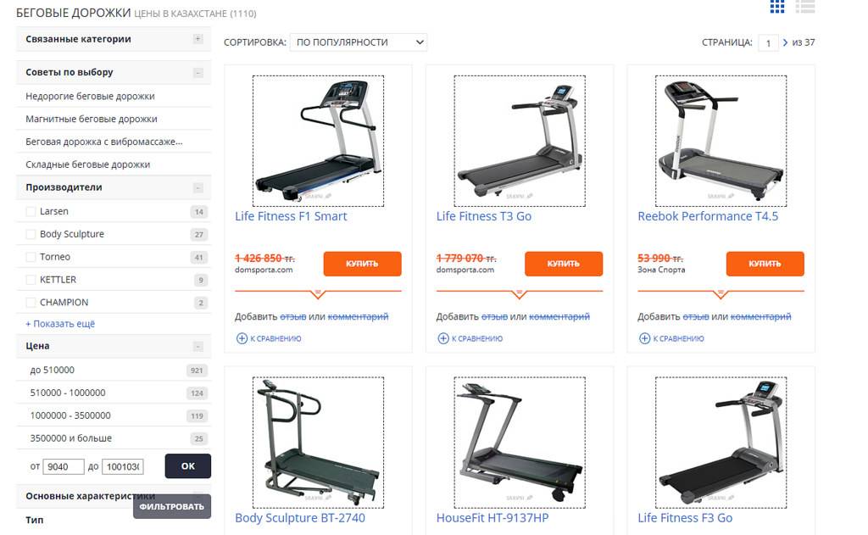Switch to grid view icon
The image size is (868, 535).
776,6
